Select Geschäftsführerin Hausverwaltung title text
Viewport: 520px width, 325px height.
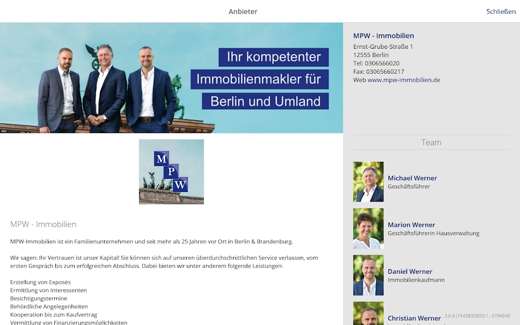[434, 234]
